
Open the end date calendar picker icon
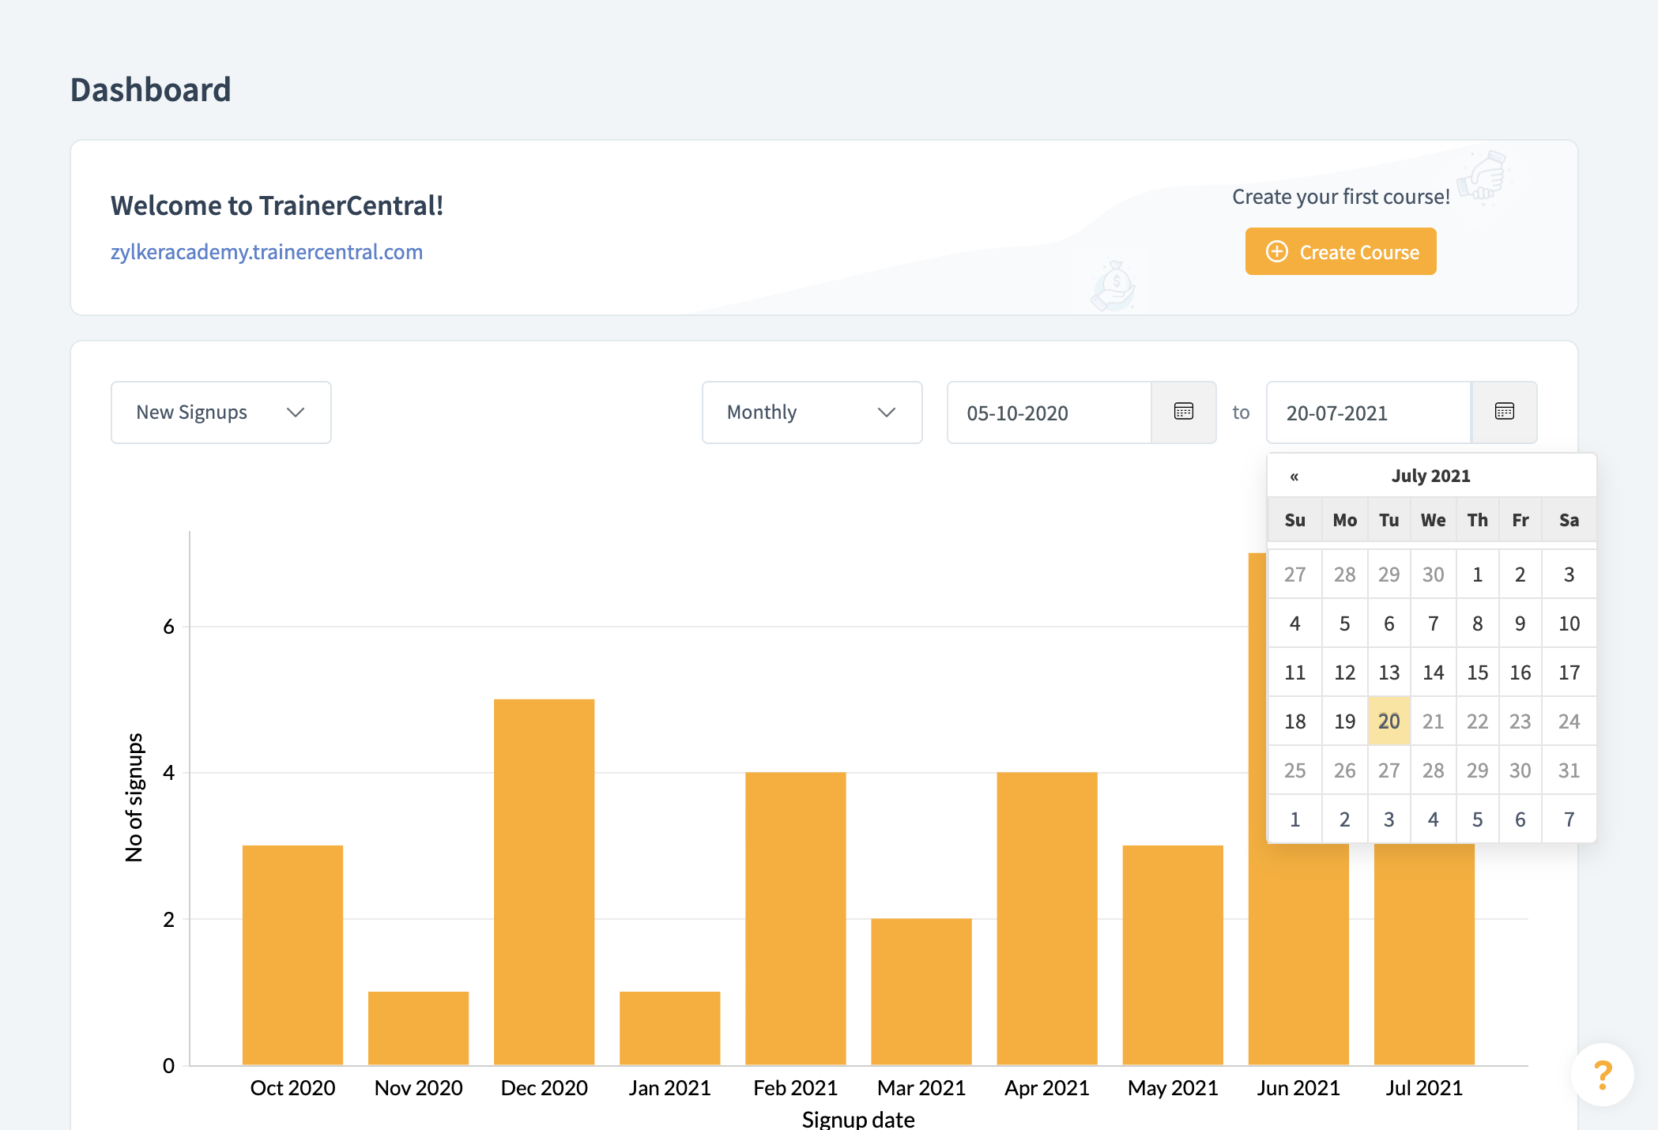tap(1504, 412)
